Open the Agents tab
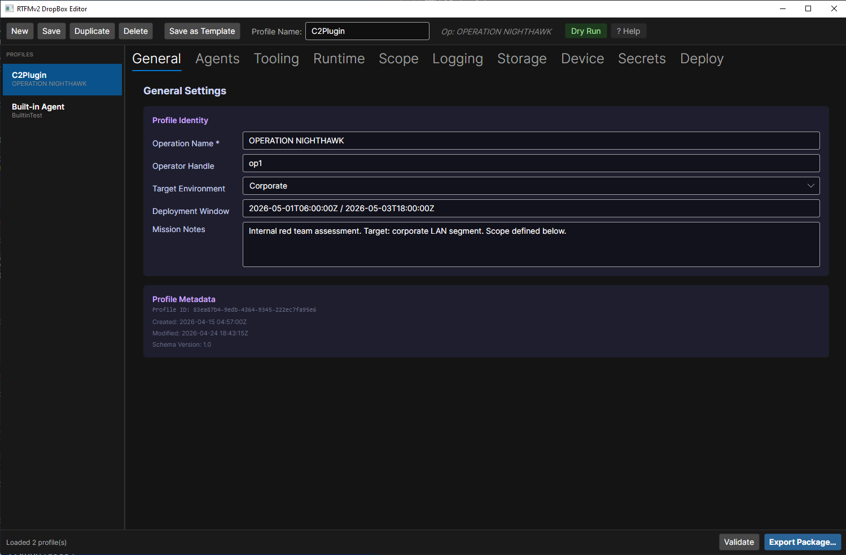This screenshot has height=555, width=846. 217,59
